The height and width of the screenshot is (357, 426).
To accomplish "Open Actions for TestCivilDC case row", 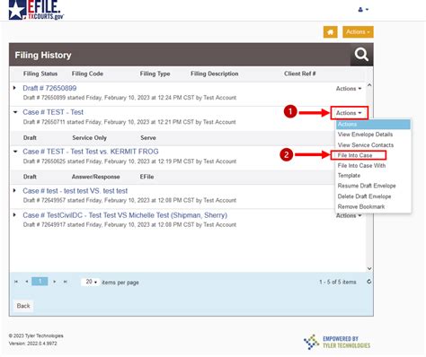I will coord(349,216).
